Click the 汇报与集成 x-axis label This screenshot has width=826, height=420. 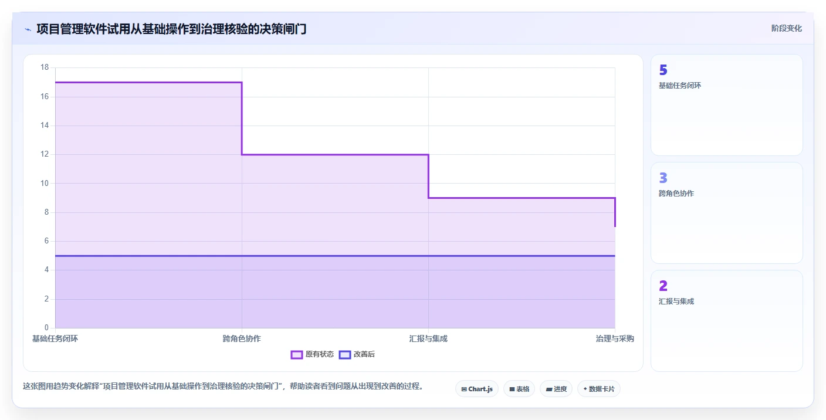coord(428,339)
